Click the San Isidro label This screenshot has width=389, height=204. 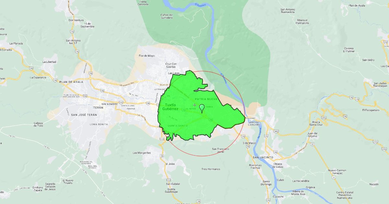point(369,60)
